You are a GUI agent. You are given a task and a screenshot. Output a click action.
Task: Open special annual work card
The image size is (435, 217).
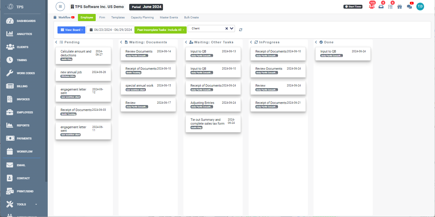[x=148, y=88]
